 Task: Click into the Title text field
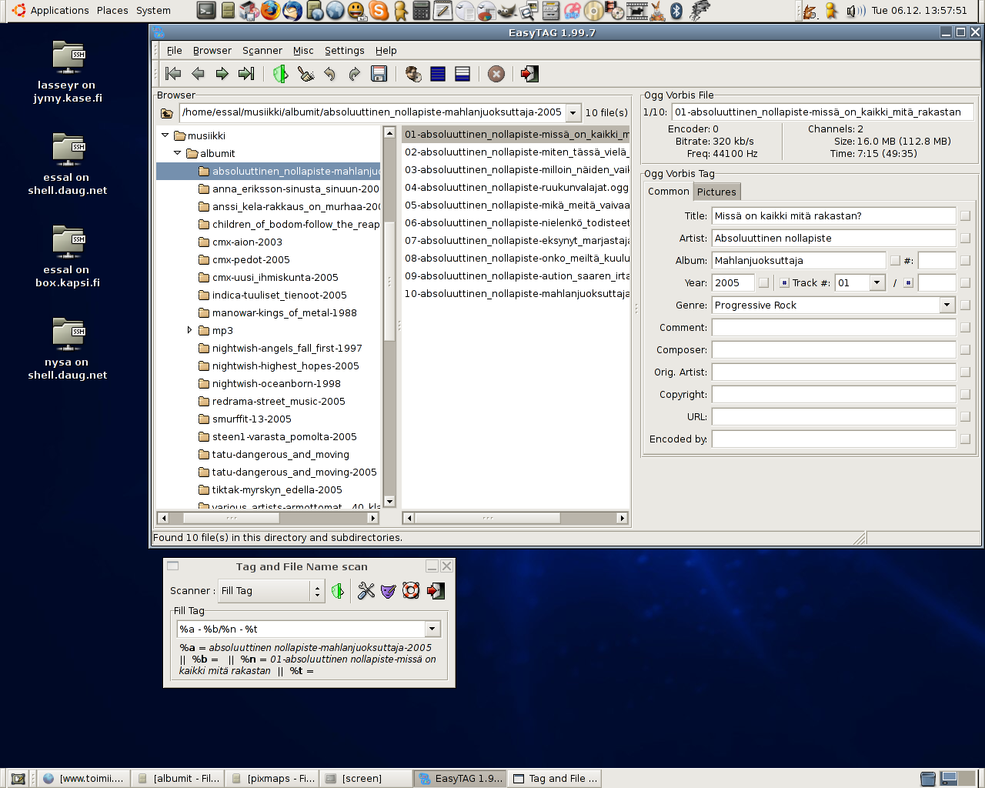(x=833, y=216)
